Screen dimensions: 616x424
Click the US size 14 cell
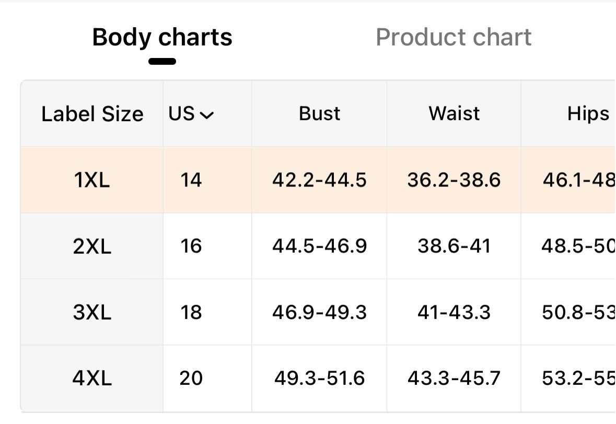pos(191,180)
